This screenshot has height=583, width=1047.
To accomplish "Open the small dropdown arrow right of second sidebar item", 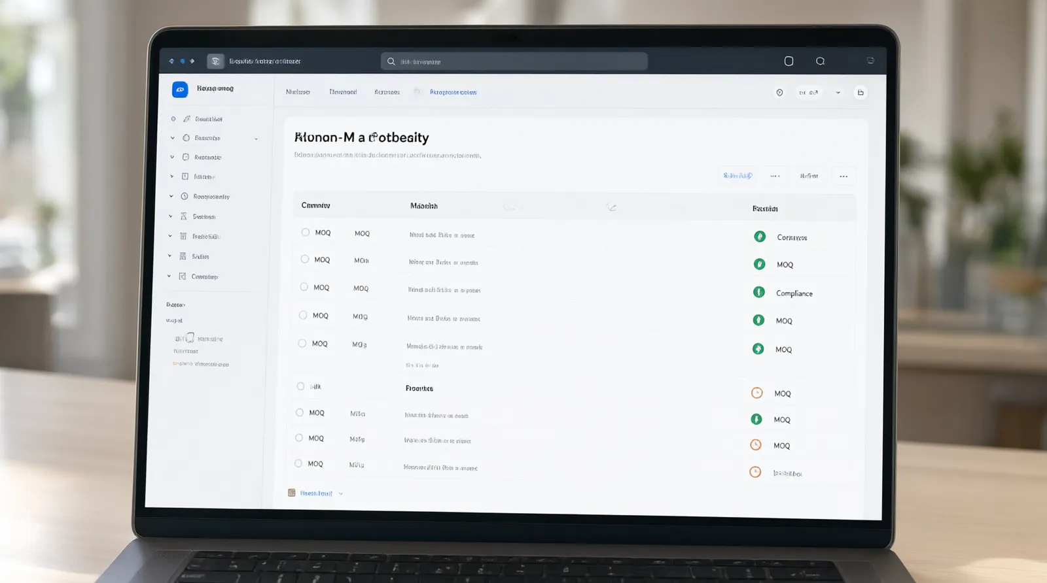I will 256,139.
